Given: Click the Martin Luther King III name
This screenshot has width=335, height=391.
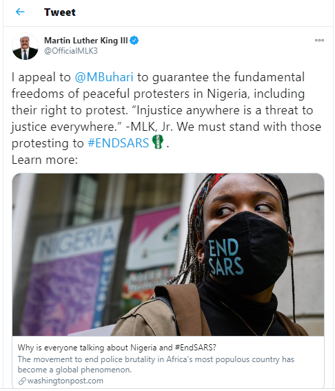Looking at the screenshot, I should [86, 41].
